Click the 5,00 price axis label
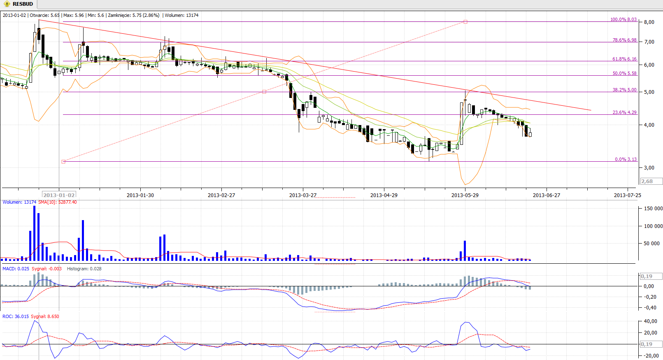This screenshot has height=360, width=663. [x=649, y=92]
